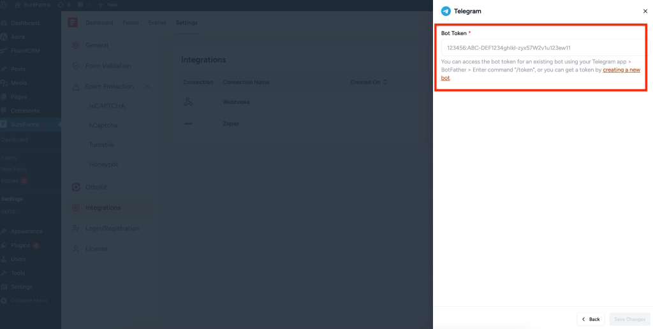The height and width of the screenshot is (329, 653).
Task: Select Integrations in settings sidebar
Action: click(x=111, y=207)
